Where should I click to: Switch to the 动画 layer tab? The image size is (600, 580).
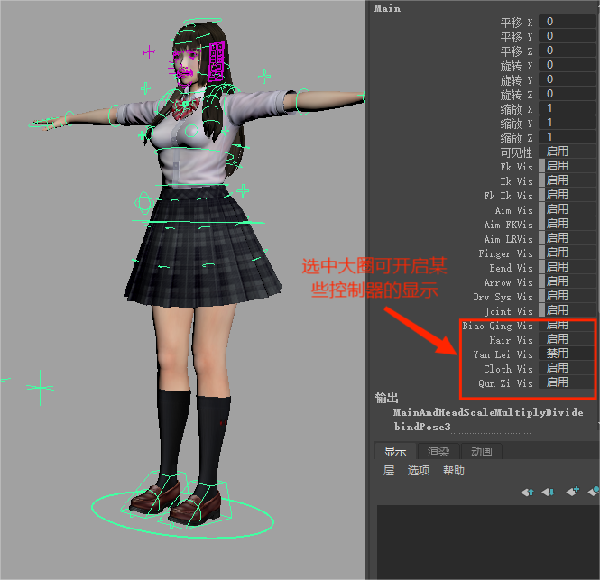[482, 452]
